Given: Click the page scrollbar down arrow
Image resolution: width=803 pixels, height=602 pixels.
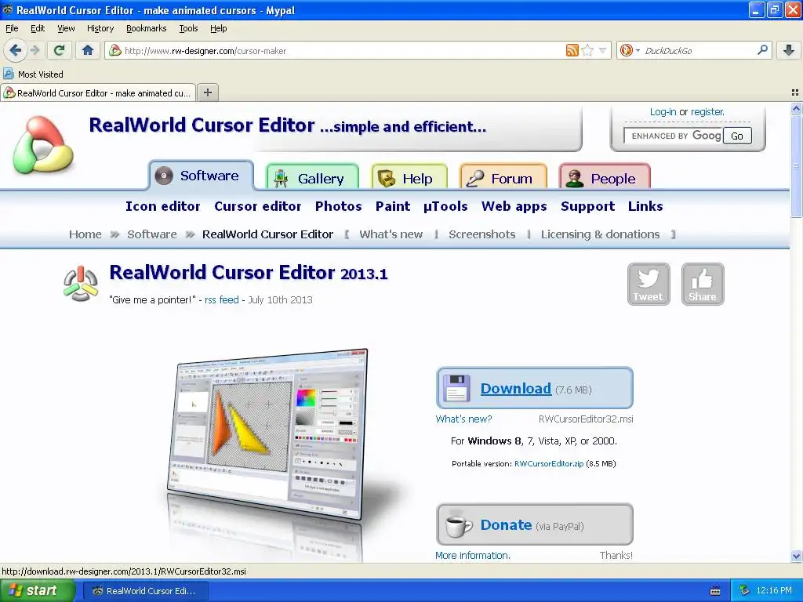Looking at the screenshot, I should 796,556.
